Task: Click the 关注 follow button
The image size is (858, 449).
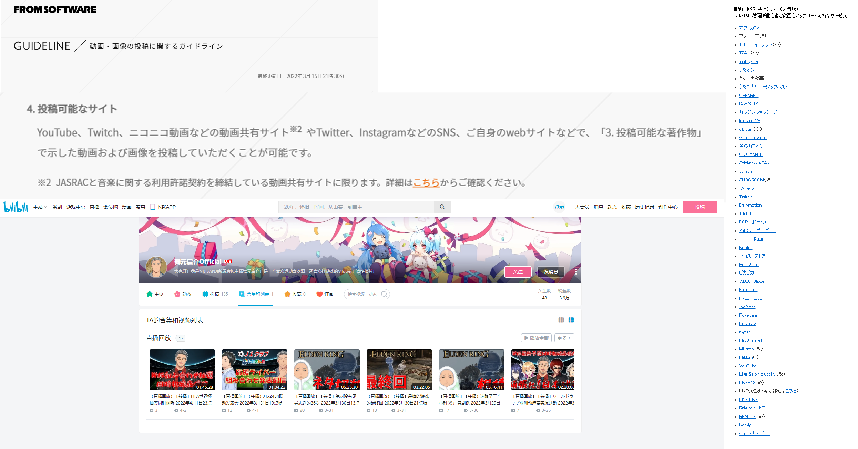Action: (518, 272)
